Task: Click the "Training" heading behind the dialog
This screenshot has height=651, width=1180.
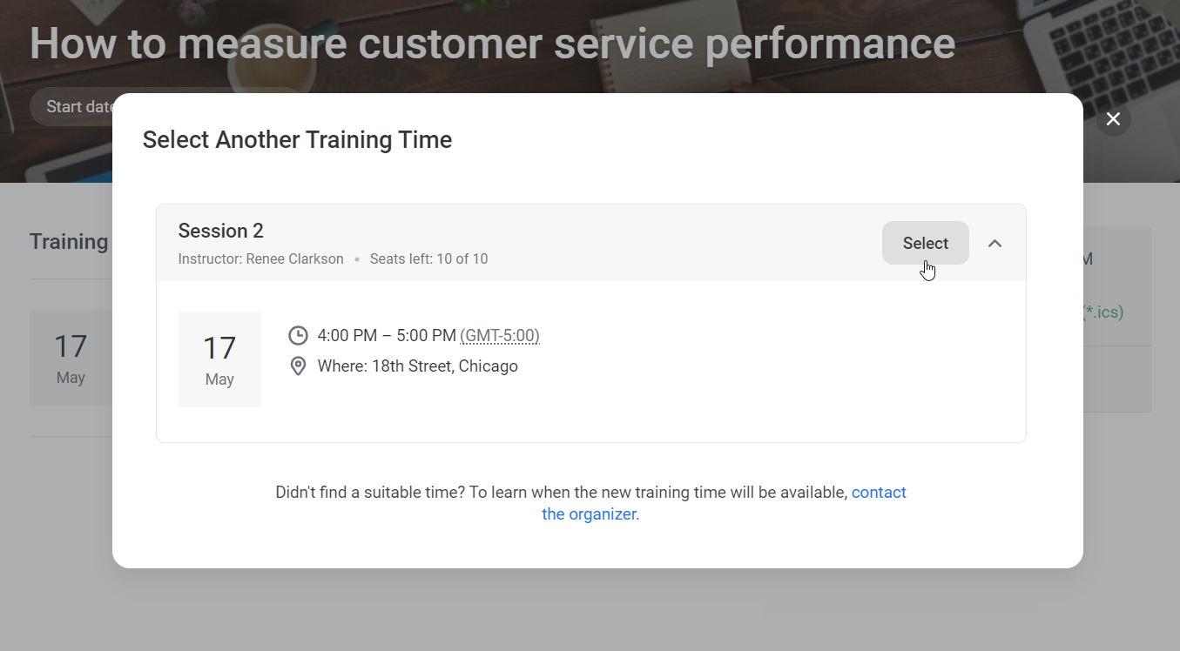Action: tap(69, 242)
